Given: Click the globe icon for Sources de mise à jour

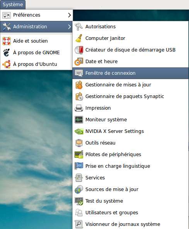Looking at the screenshot, I should click(x=79, y=189).
